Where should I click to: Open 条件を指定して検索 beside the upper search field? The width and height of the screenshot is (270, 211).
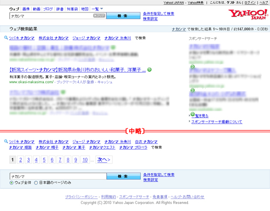(x=159, y=13)
